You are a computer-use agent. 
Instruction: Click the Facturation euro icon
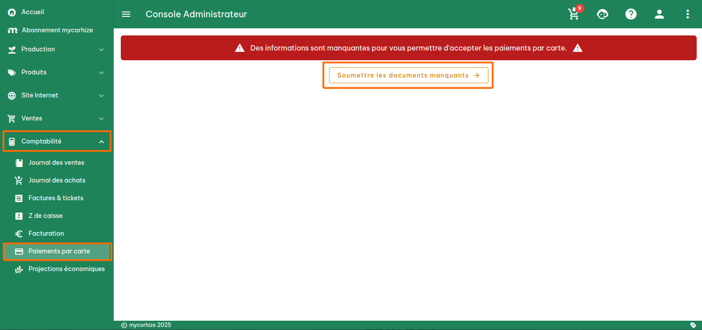pos(19,234)
